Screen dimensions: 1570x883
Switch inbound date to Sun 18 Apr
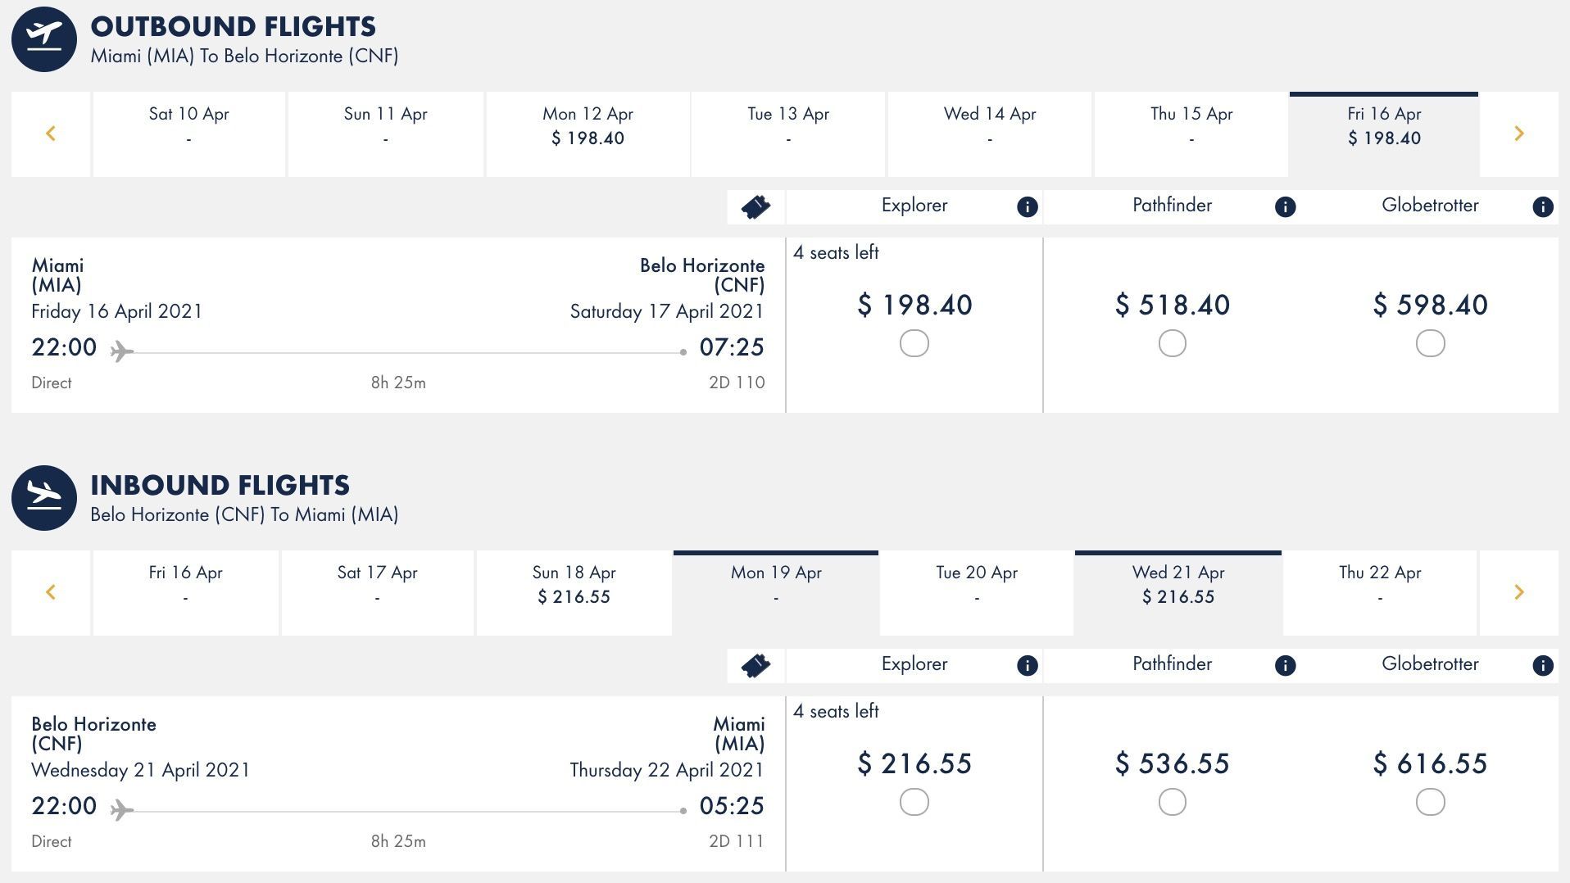[x=574, y=592]
